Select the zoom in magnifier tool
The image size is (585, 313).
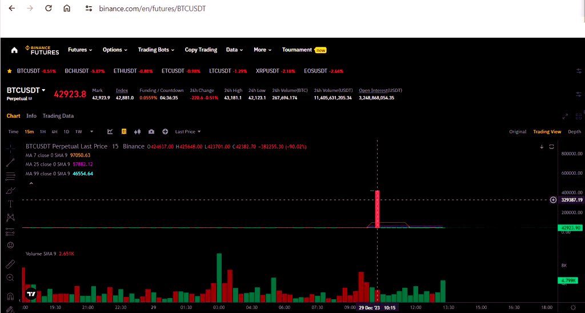[x=10, y=278]
